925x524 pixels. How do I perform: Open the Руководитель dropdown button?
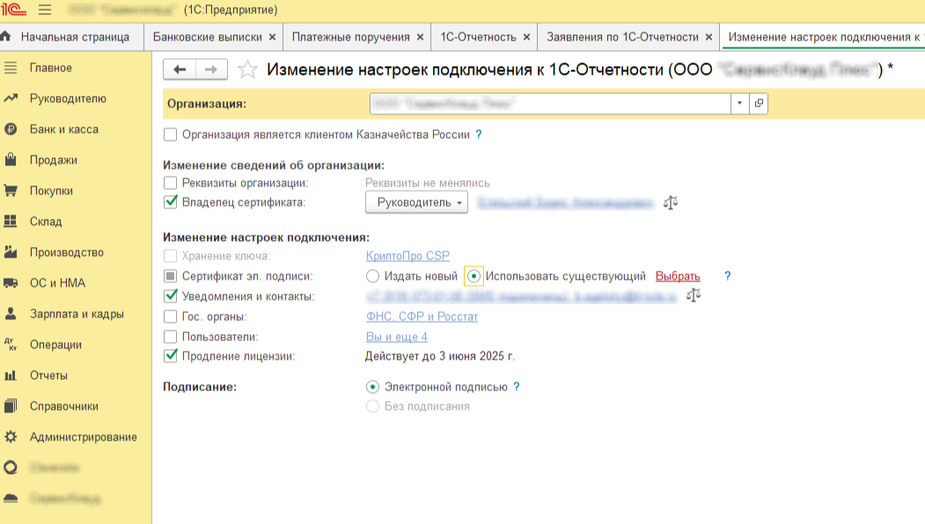[x=416, y=202]
